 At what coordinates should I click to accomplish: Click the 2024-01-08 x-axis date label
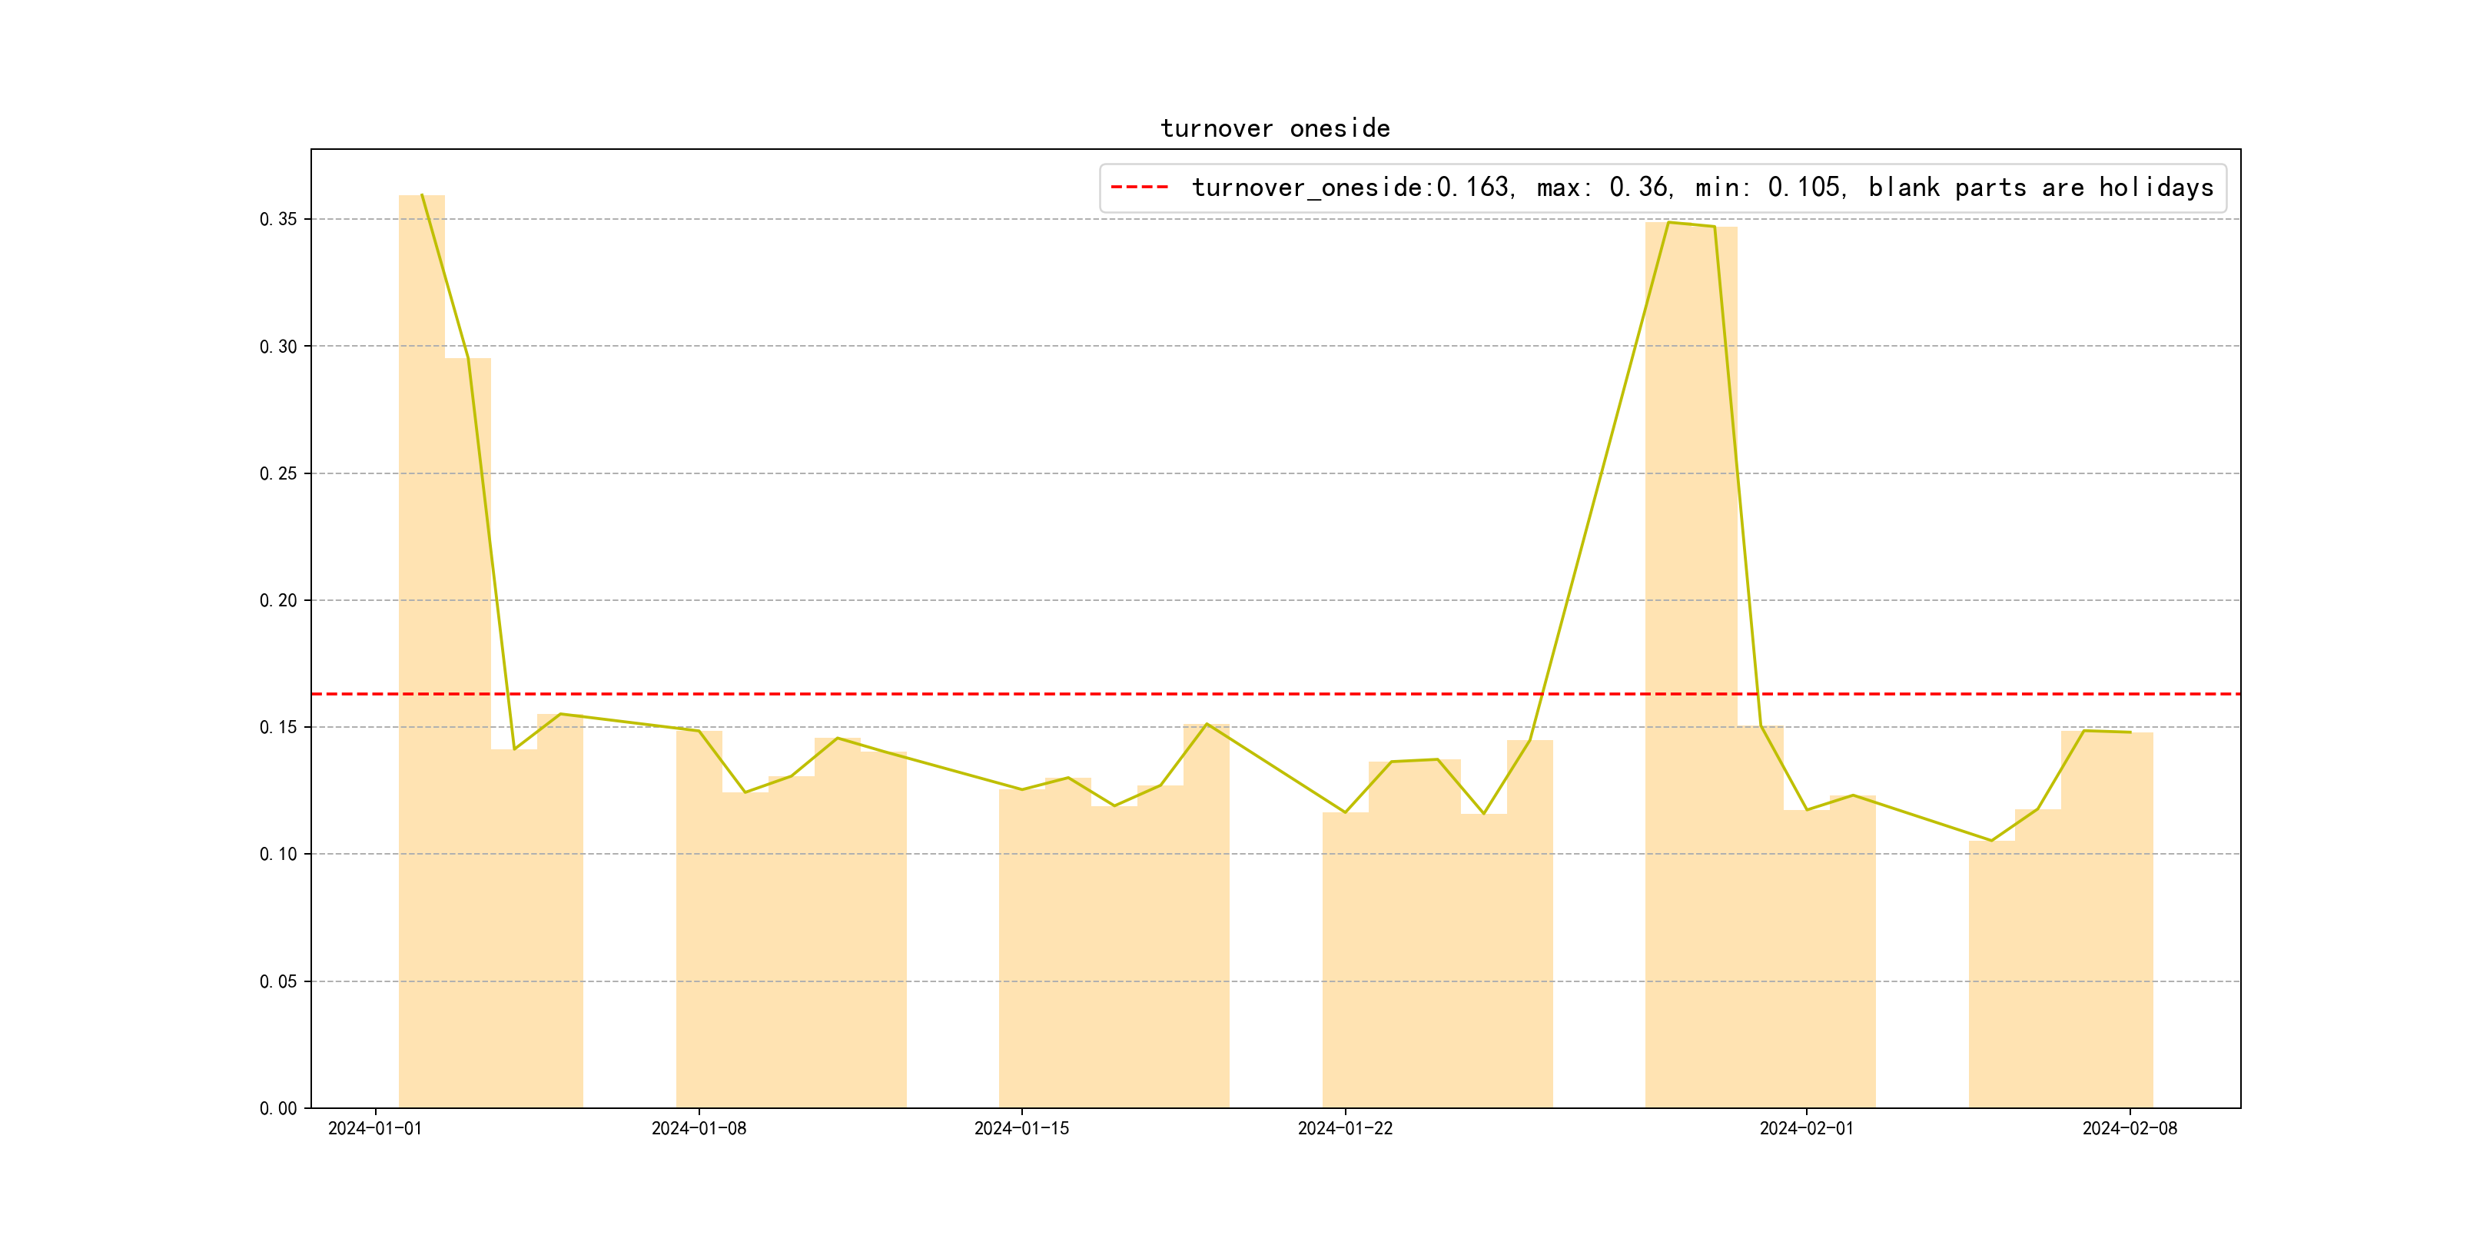pos(698,1129)
